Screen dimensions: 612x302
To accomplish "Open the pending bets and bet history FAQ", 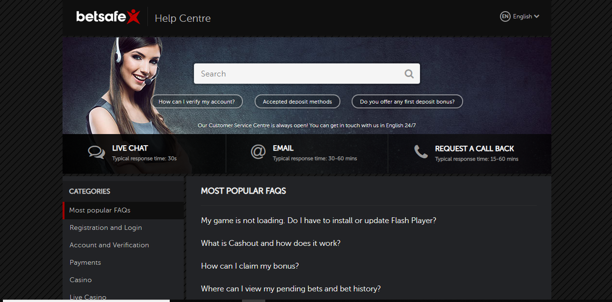I will click(291, 288).
